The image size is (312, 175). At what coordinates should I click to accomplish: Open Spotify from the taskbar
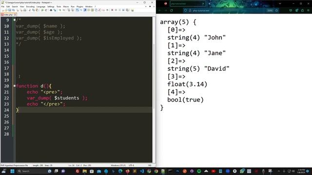tap(199, 171)
